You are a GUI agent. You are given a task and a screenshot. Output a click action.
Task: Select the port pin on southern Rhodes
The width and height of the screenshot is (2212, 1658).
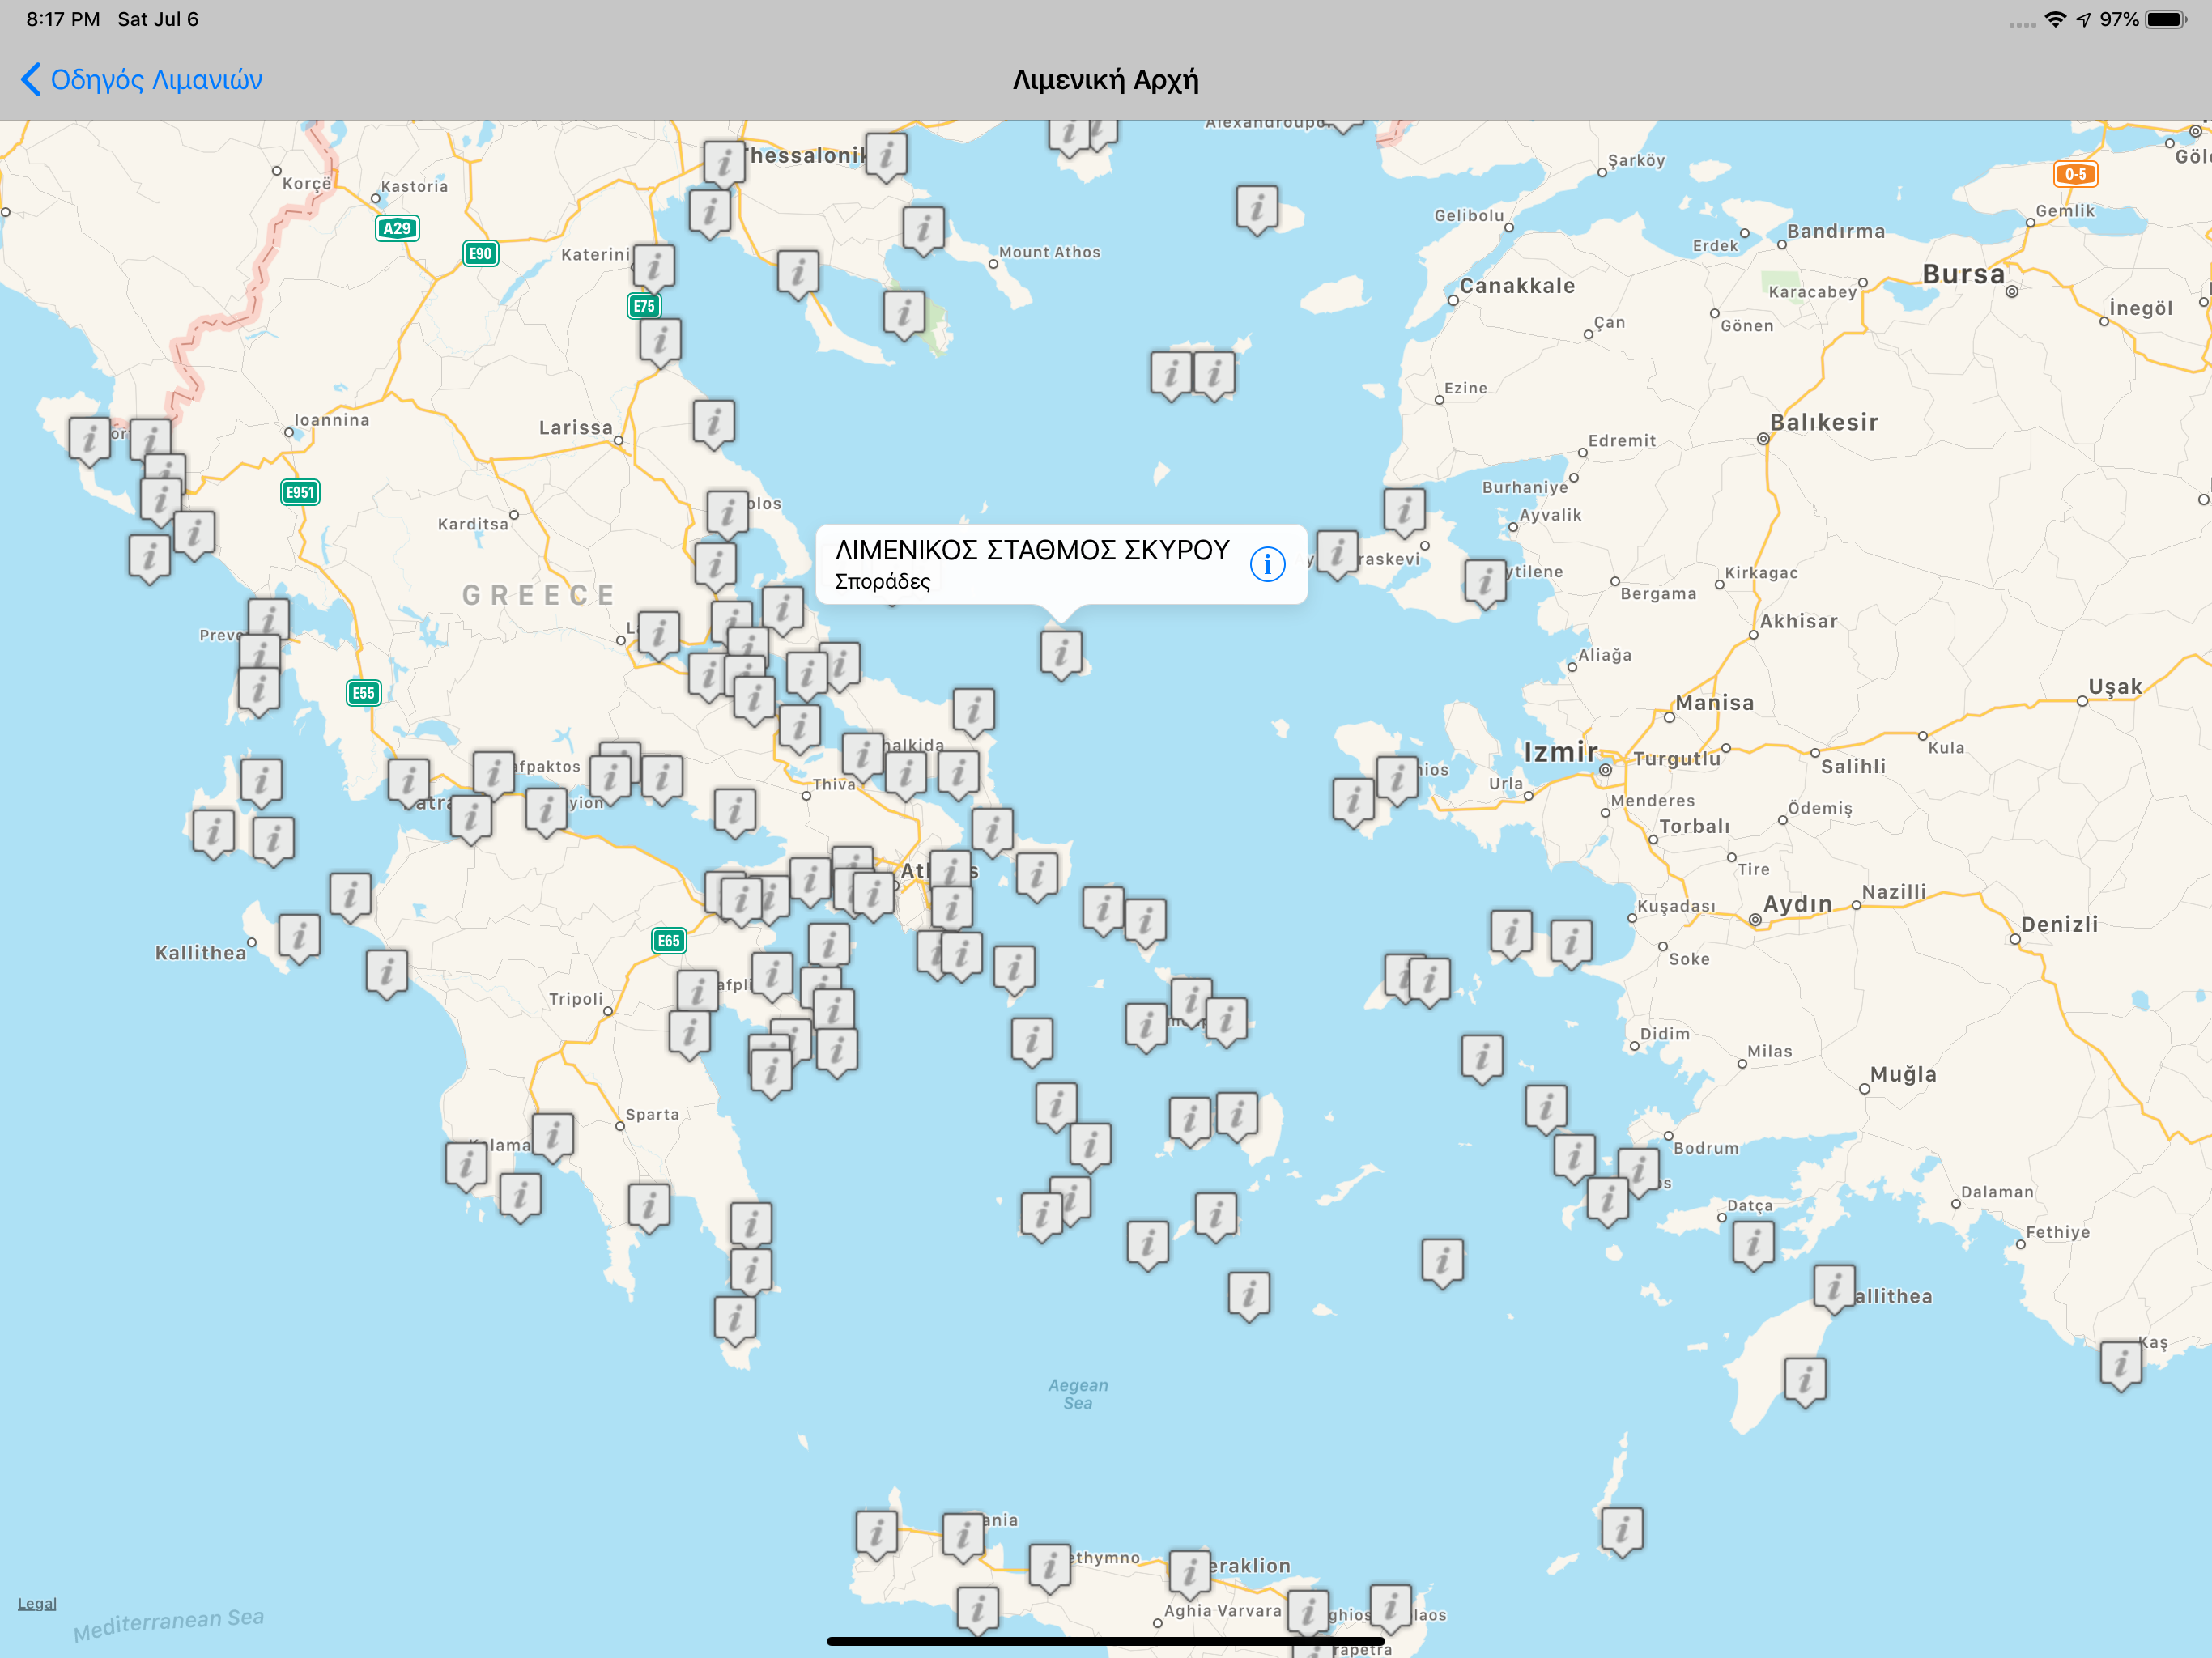[x=1804, y=1382]
